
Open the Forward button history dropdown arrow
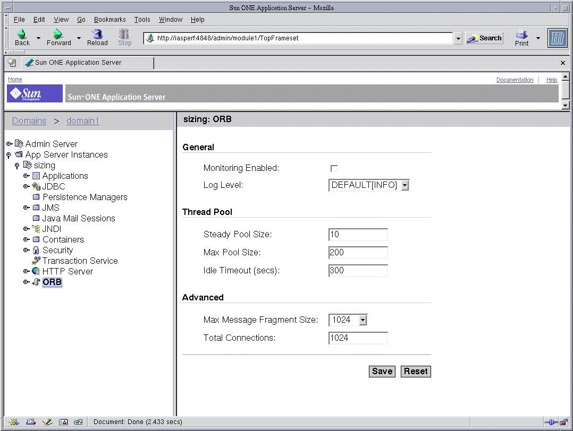click(79, 38)
